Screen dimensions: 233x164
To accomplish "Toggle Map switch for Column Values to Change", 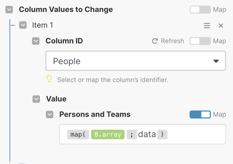I will [200, 10].
